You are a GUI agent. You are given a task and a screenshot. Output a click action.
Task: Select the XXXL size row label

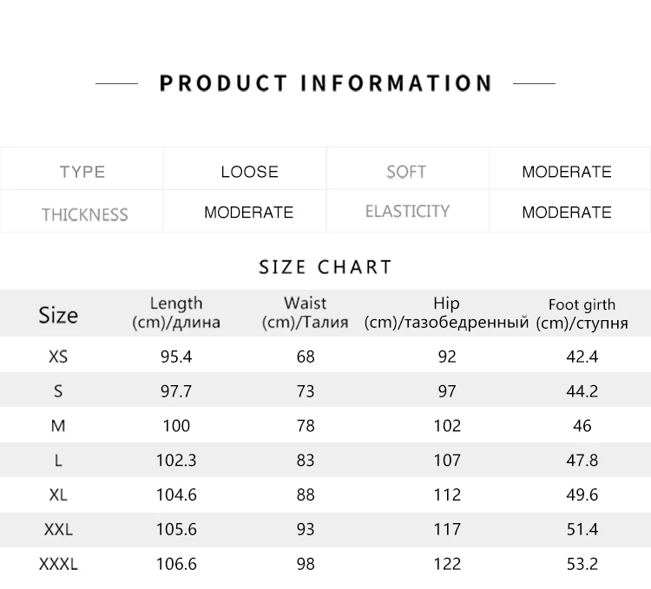coord(58,564)
